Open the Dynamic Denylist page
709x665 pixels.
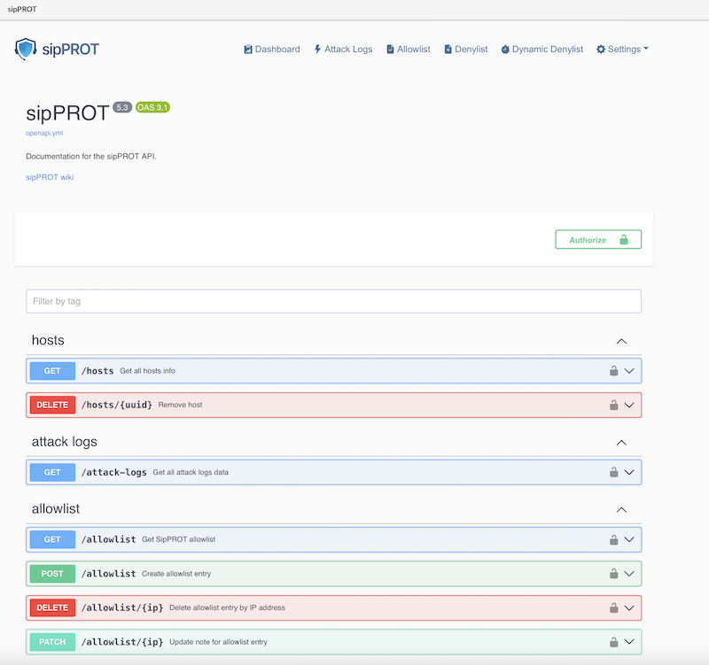pos(541,50)
